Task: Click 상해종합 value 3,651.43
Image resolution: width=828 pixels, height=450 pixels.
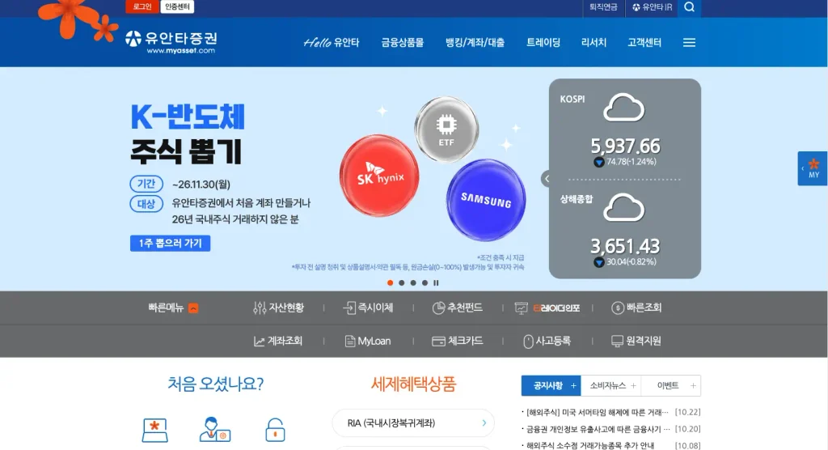Action: tap(625, 246)
